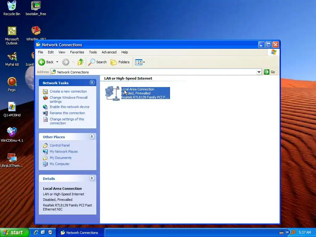The width and height of the screenshot is (316, 237).
Task: Click the LAN or High-Speed Internet group header
Action: click(128, 78)
